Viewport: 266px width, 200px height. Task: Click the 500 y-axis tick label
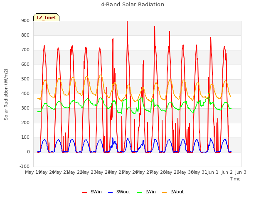pos(25,79)
